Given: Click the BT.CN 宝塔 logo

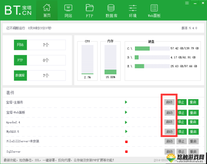Looking at the screenshot, I should coord(18,10).
